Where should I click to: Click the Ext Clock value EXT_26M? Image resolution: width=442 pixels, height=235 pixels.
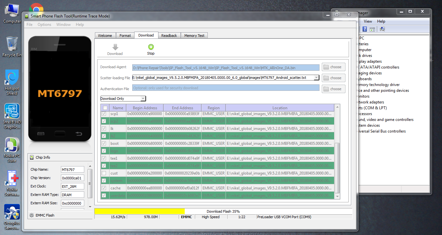(73, 186)
